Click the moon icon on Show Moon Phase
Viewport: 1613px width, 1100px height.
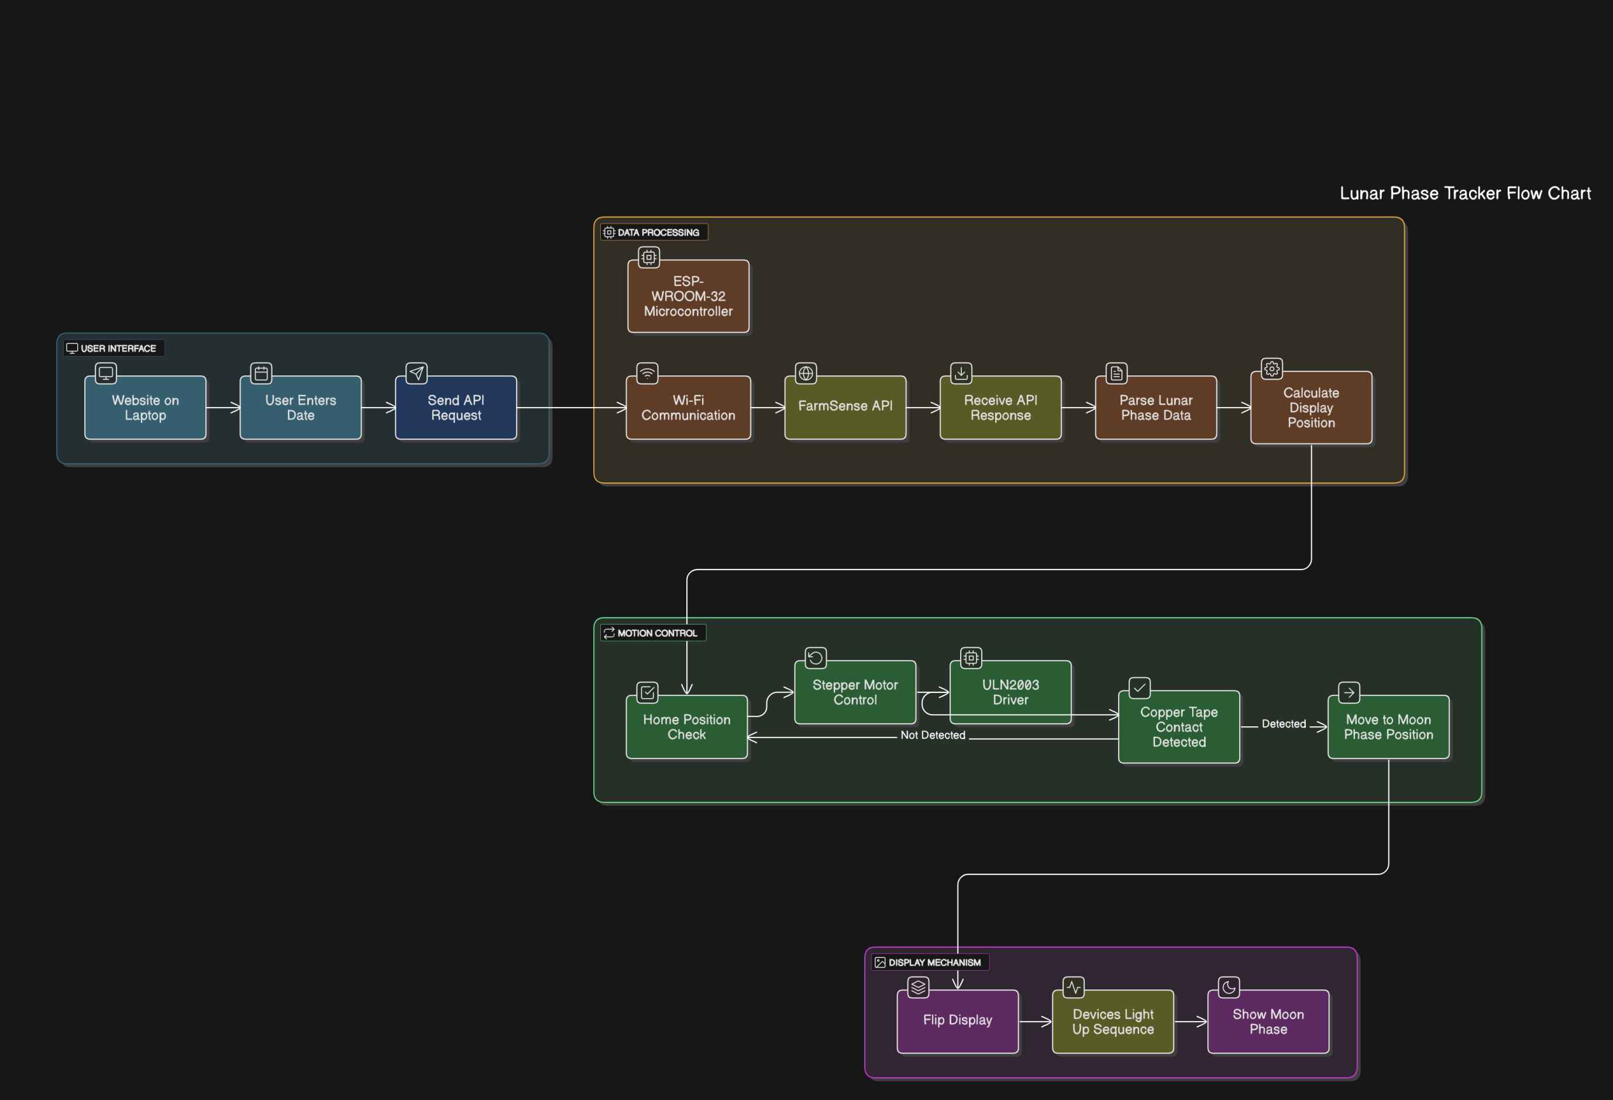click(x=1229, y=987)
